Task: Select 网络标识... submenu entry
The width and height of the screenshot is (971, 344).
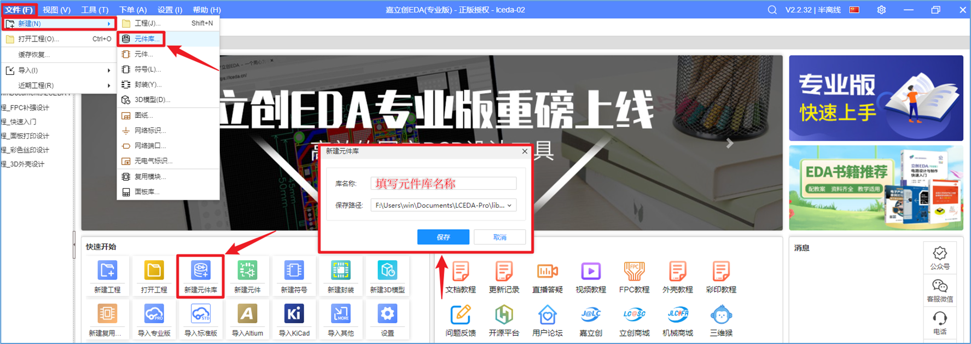Action: click(x=168, y=131)
